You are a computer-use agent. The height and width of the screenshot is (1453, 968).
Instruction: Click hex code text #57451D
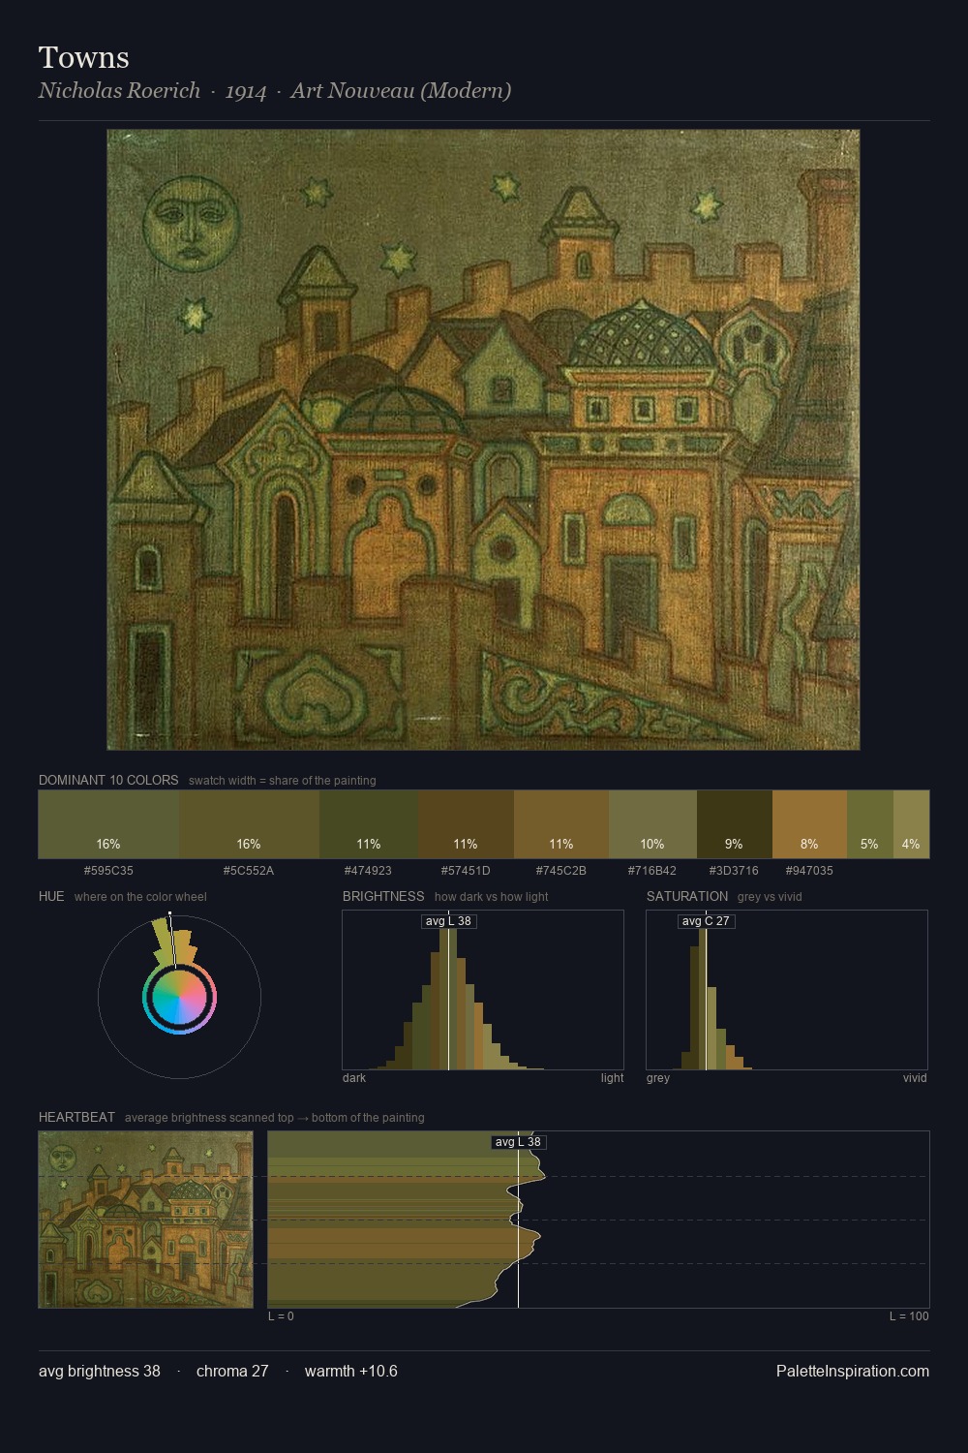coord(466,871)
